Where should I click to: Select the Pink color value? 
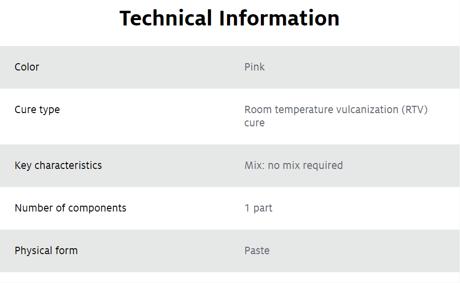coord(255,67)
